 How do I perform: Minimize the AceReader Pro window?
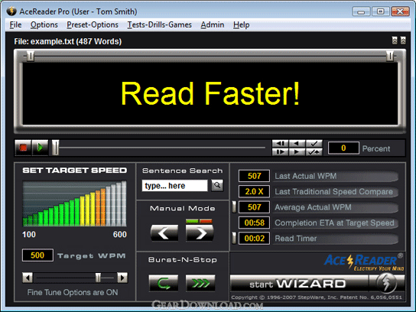pos(361,11)
